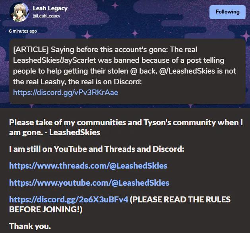Open Leah Legacy's profile avatar
This screenshot has width=250, height=233.
(19, 12)
